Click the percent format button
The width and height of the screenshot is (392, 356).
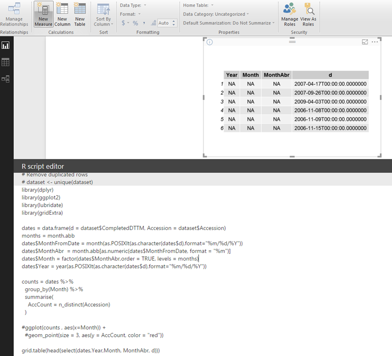tap(135, 23)
